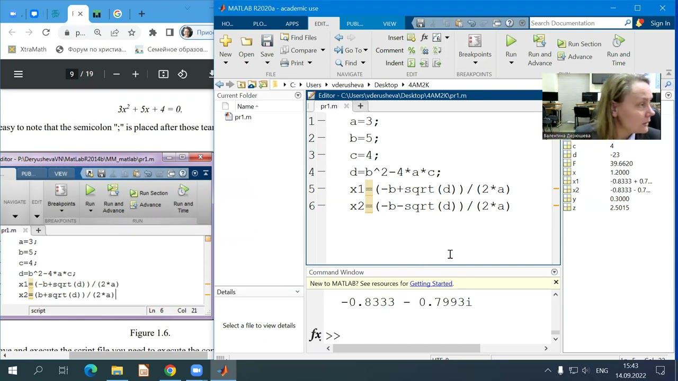Screen dimensions: 678x381
Task: Click the Chrome side panel icon
Action: coord(169,32)
